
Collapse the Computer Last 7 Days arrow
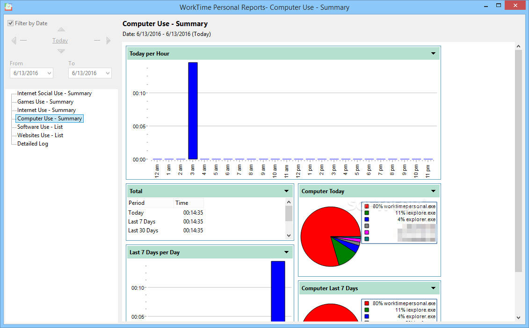coord(433,288)
